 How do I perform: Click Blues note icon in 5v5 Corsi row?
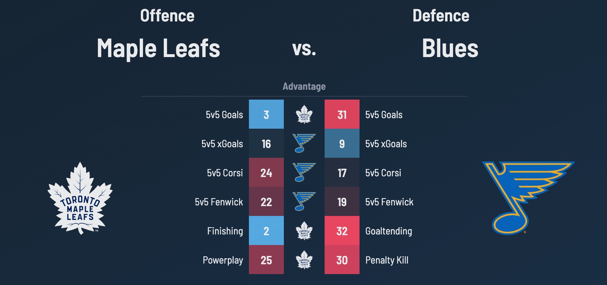click(x=304, y=173)
